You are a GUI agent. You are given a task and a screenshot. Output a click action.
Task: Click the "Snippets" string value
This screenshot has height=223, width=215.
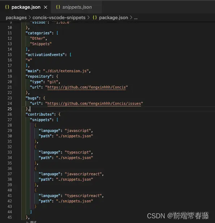coord(41,44)
